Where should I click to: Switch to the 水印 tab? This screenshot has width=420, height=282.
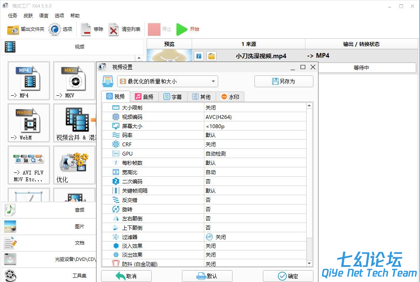pos(230,97)
